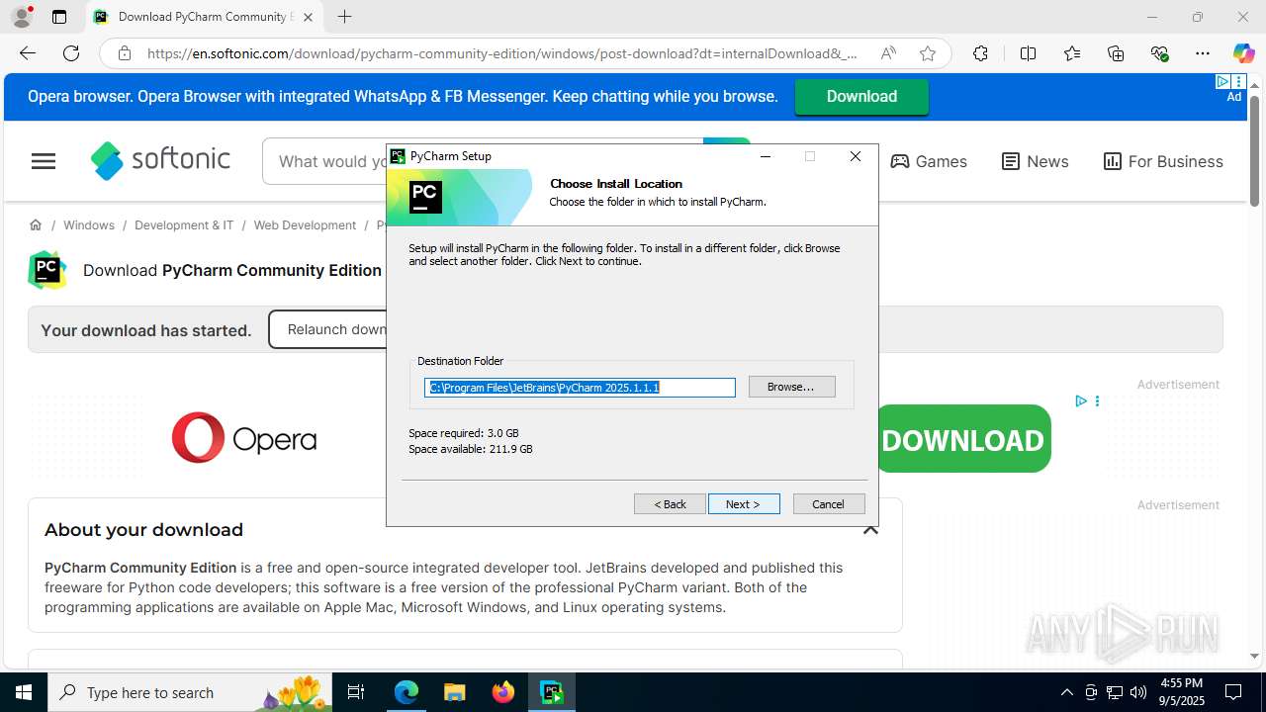Add this page to favorites star
Viewport: 1266px width, 712px height.
click(x=928, y=53)
